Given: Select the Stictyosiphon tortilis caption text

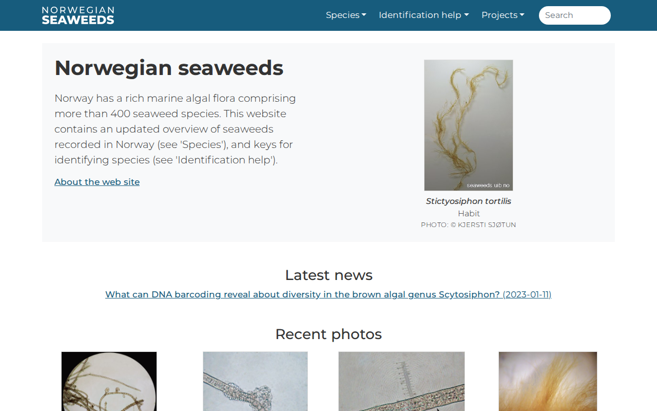Looking at the screenshot, I should 469,201.
